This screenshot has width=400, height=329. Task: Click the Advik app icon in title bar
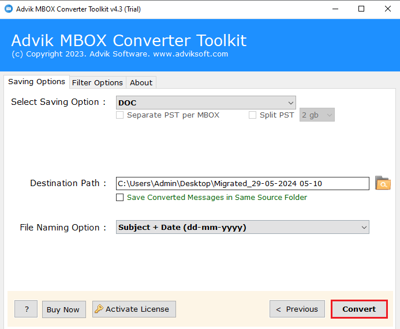click(x=9, y=9)
